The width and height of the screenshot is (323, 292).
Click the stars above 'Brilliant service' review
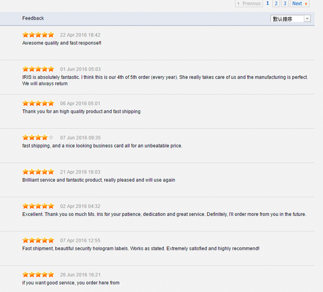pos(38,172)
